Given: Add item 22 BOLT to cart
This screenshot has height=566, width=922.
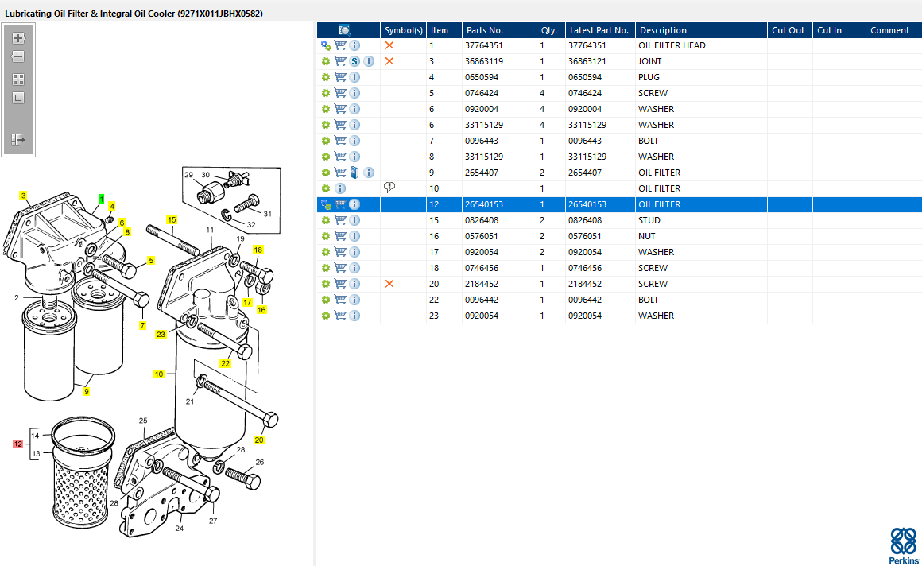Looking at the screenshot, I should coord(340,300).
